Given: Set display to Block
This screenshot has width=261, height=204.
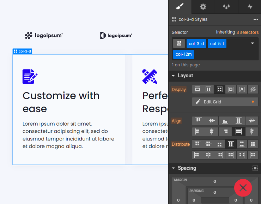Looking at the screenshot, I should [x=198, y=89].
